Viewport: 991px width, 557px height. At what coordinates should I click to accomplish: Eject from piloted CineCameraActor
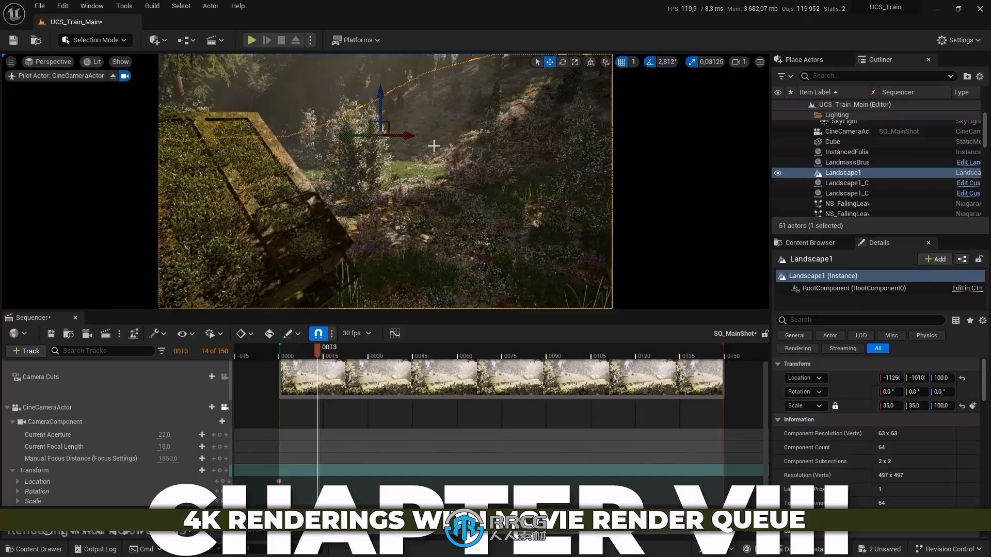pos(113,76)
